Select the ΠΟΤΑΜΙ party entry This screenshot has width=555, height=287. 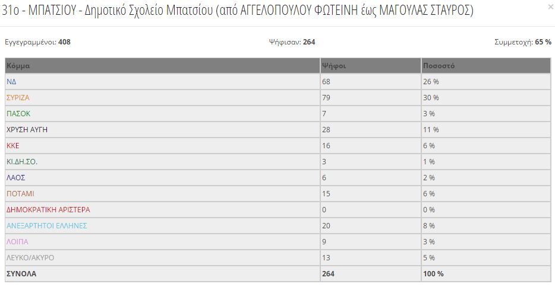click(x=20, y=194)
